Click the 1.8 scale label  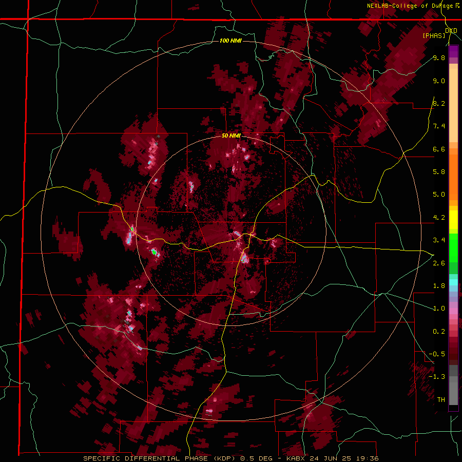pos(439,286)
